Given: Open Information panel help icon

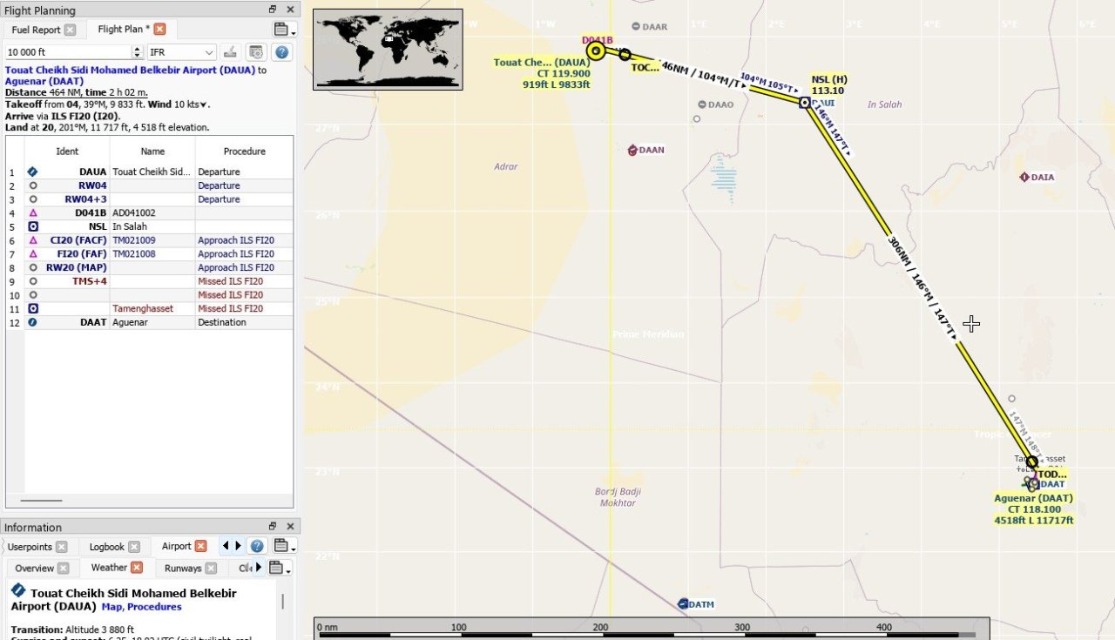Looking at the screenshot, I should pyautogui.click(x=257, y=546).
